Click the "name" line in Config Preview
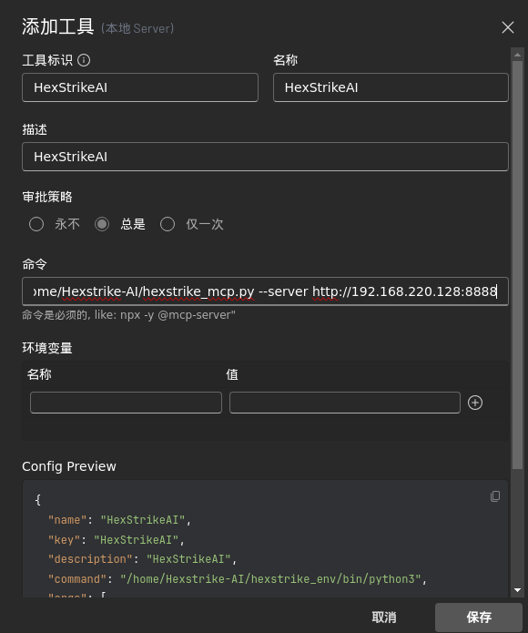Screen dimensions: 528x633 (119, 520)
